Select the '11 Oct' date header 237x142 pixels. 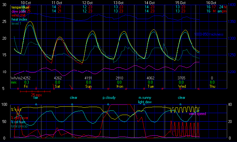(57, 2)
